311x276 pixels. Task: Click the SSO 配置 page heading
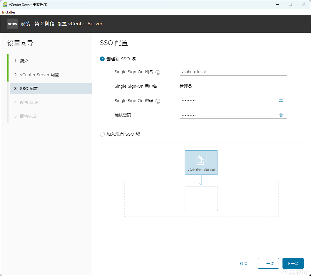[114, 43]
